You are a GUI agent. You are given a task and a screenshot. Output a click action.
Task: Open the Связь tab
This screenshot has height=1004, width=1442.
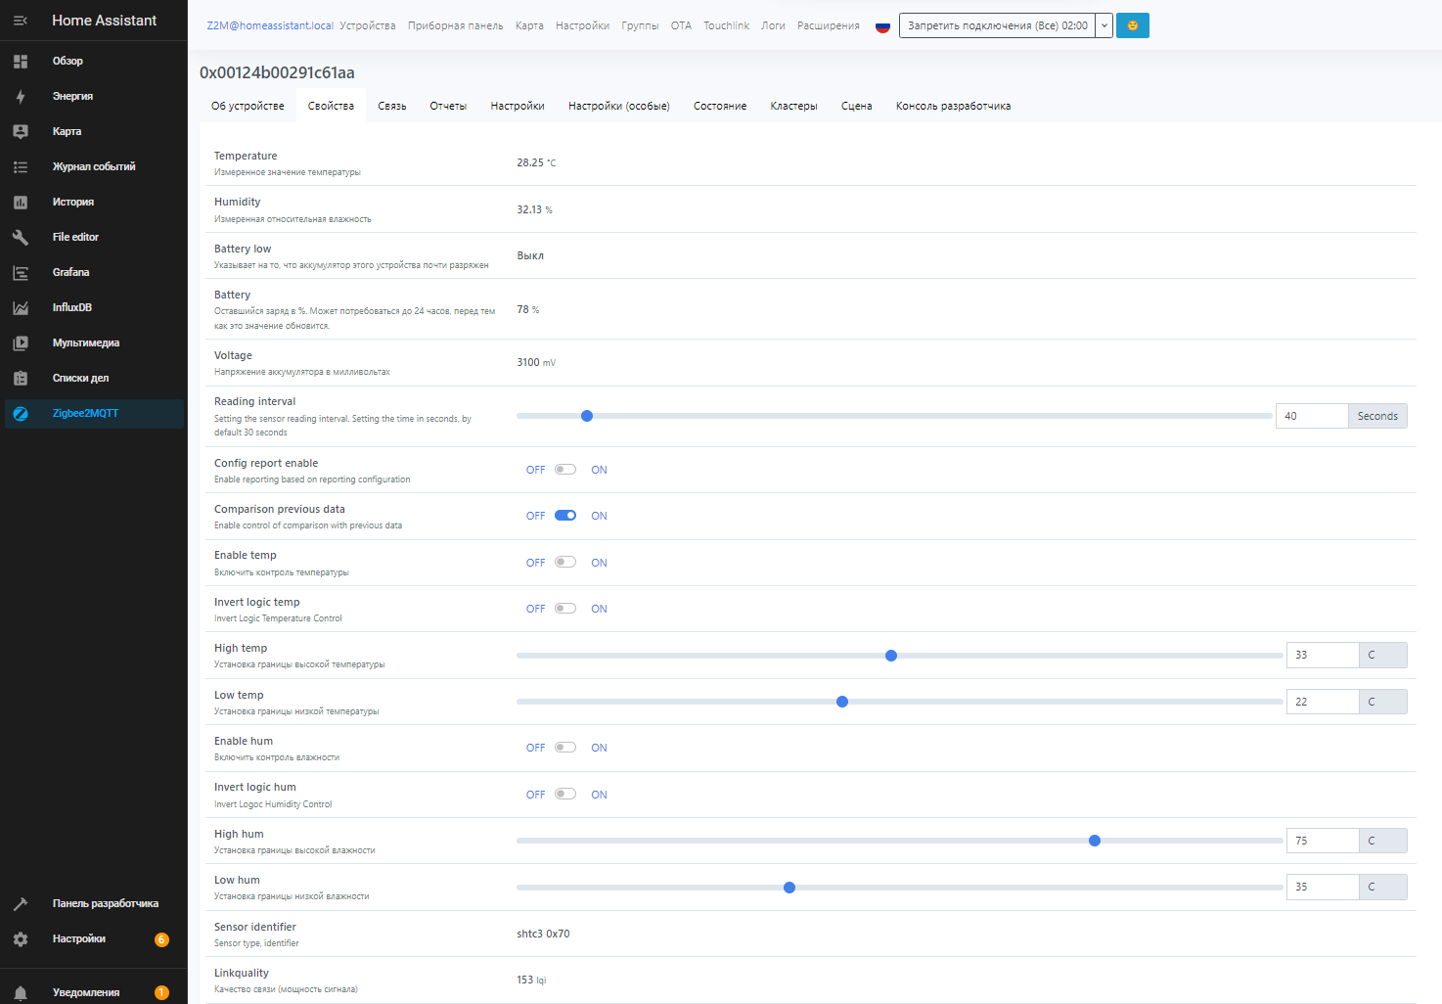point(392,106)
